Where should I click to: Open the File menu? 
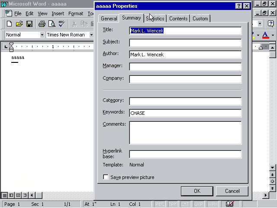(x=18, y=13)
